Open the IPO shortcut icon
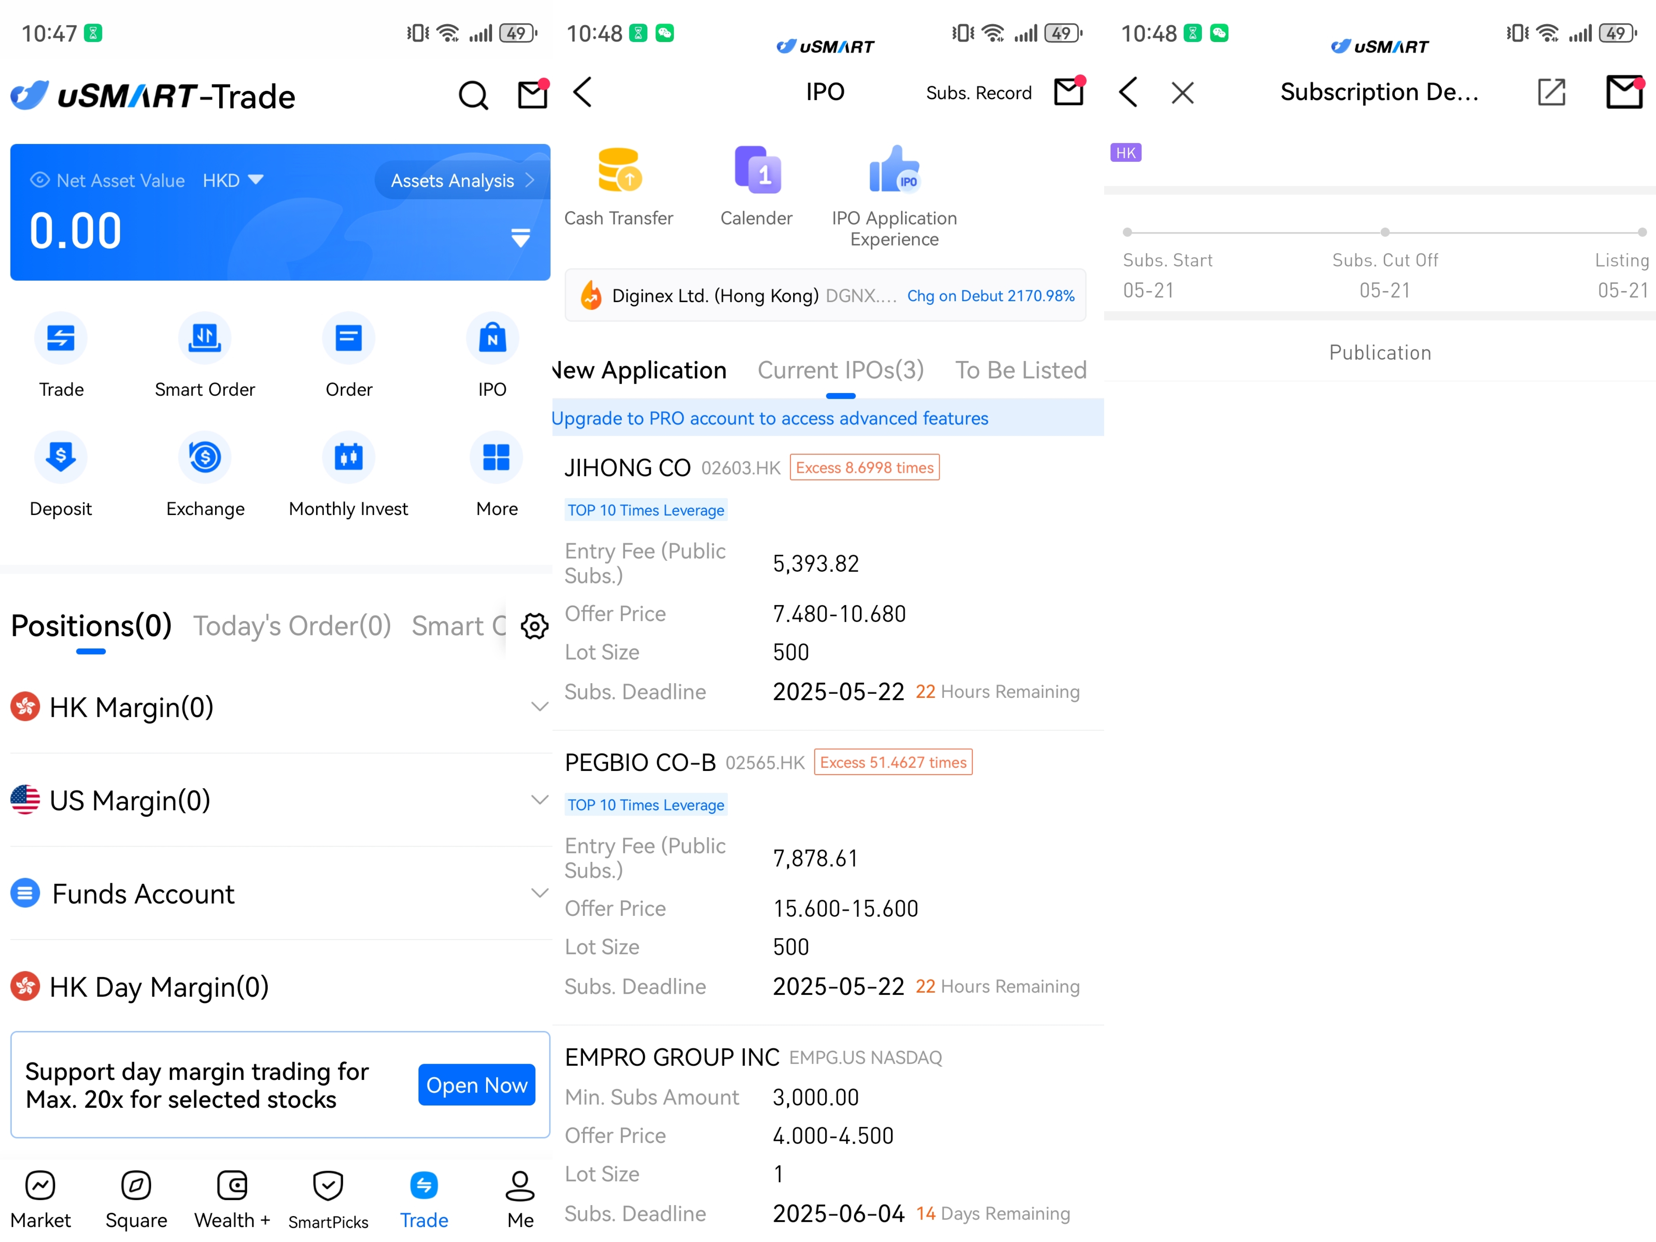 click(x=492, y=356)
